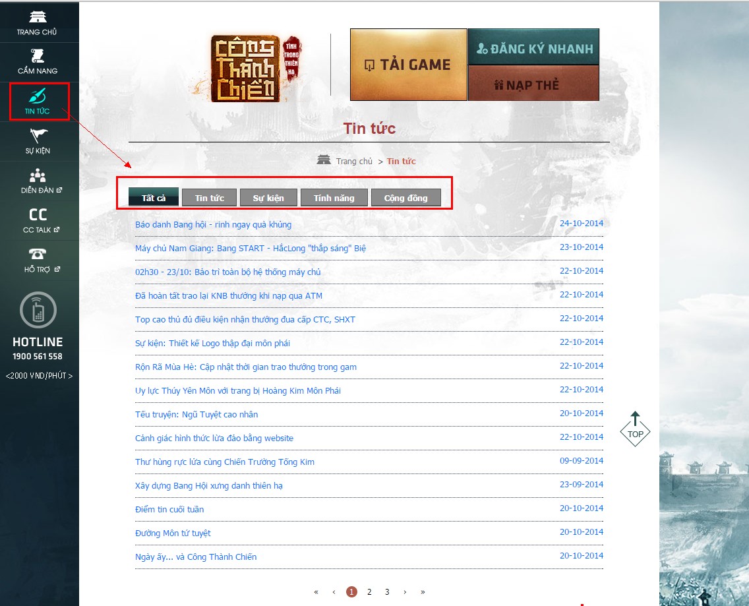This screenshot has height=606, width=749.
Task: Open the Sự Kiện flag icon
Action: 38,136
